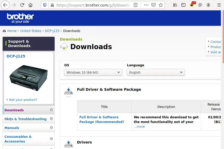Click the Brother at your side logo
The image size is (224, 149).
[x=20, y=18]
